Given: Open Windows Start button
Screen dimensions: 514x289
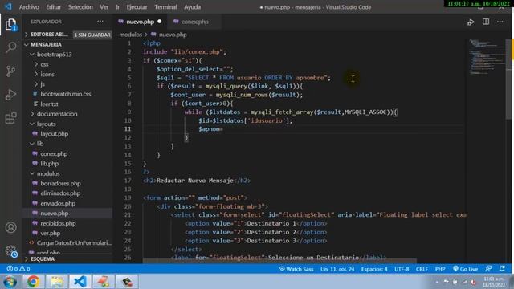Looking at the screenshot, I should coord(10,282).
